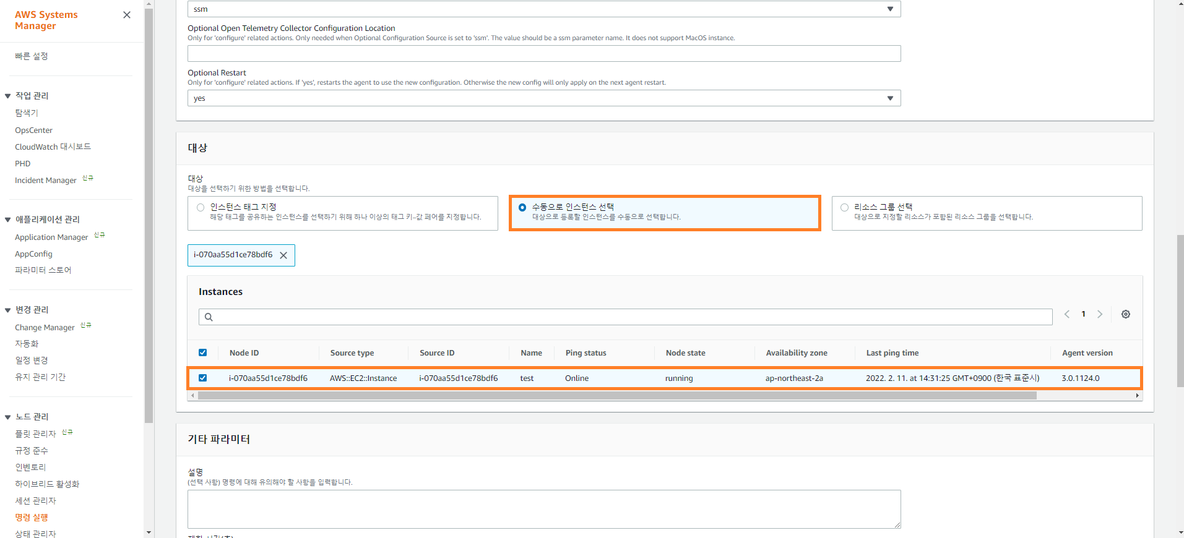Sort by Availability zone column

point(797,353)
